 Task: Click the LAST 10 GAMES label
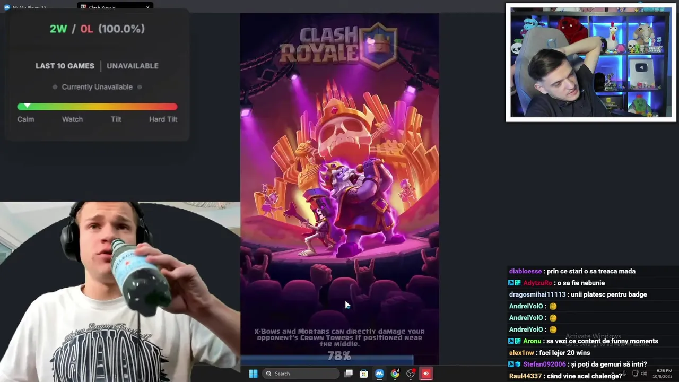pos(65,66)
